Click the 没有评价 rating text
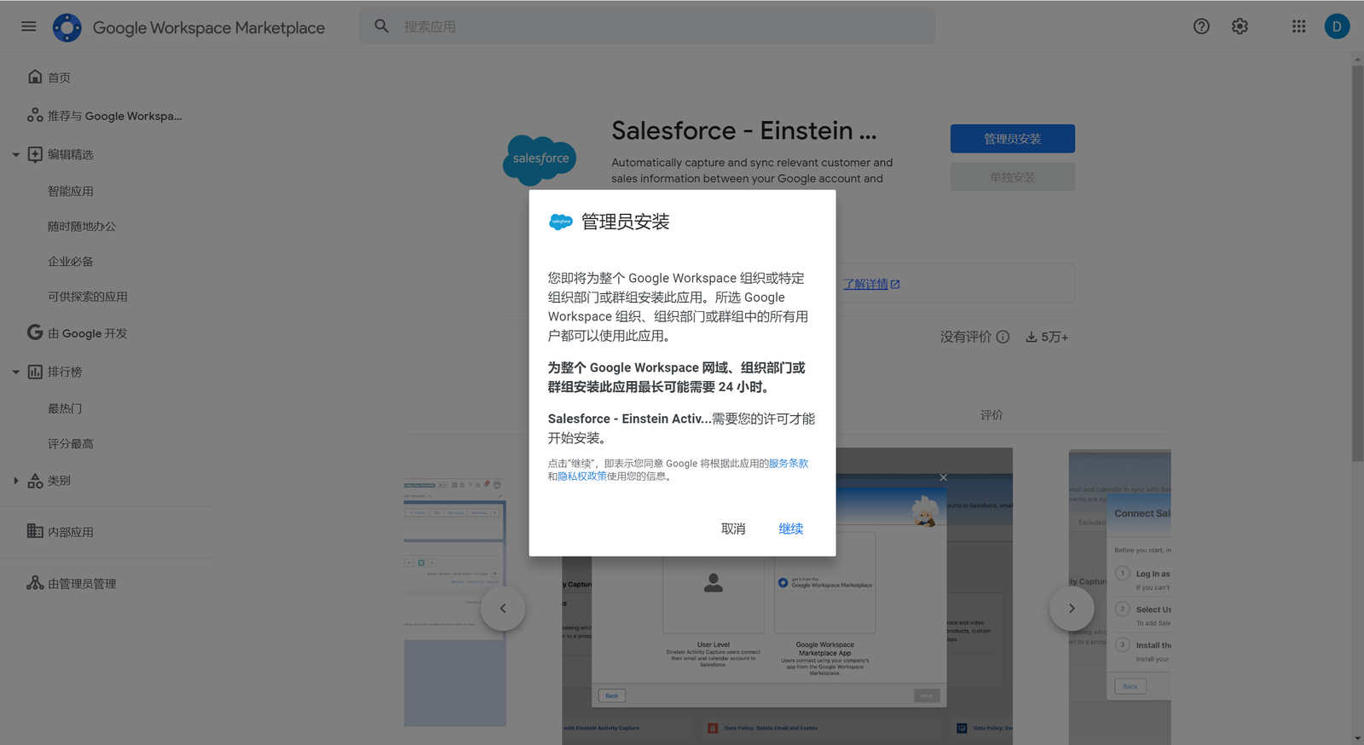The height and width of the screenshot is (745, 1364). (966, 337)
